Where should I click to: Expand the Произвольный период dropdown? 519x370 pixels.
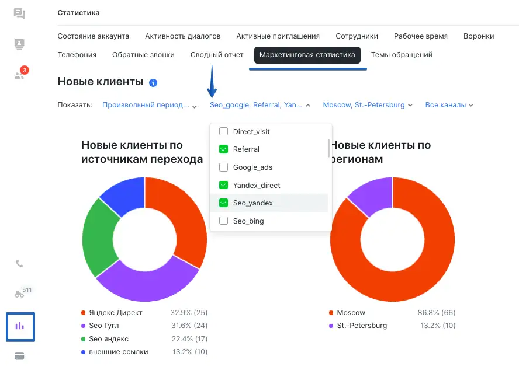pyautogui.click(x=150, y=105)
